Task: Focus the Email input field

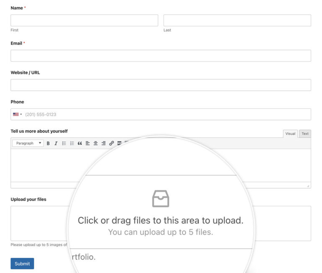Action: tap(161, 56)
